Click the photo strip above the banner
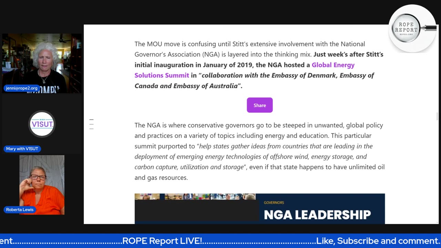Image resolution: width=441 pixels, height=248 pixels. click(x=195, y=197)
